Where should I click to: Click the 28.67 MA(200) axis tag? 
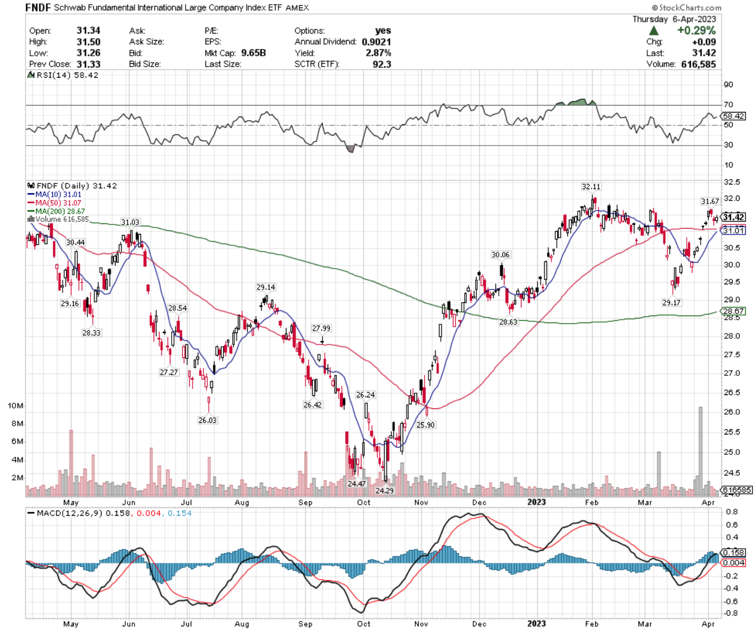(734, 311)
